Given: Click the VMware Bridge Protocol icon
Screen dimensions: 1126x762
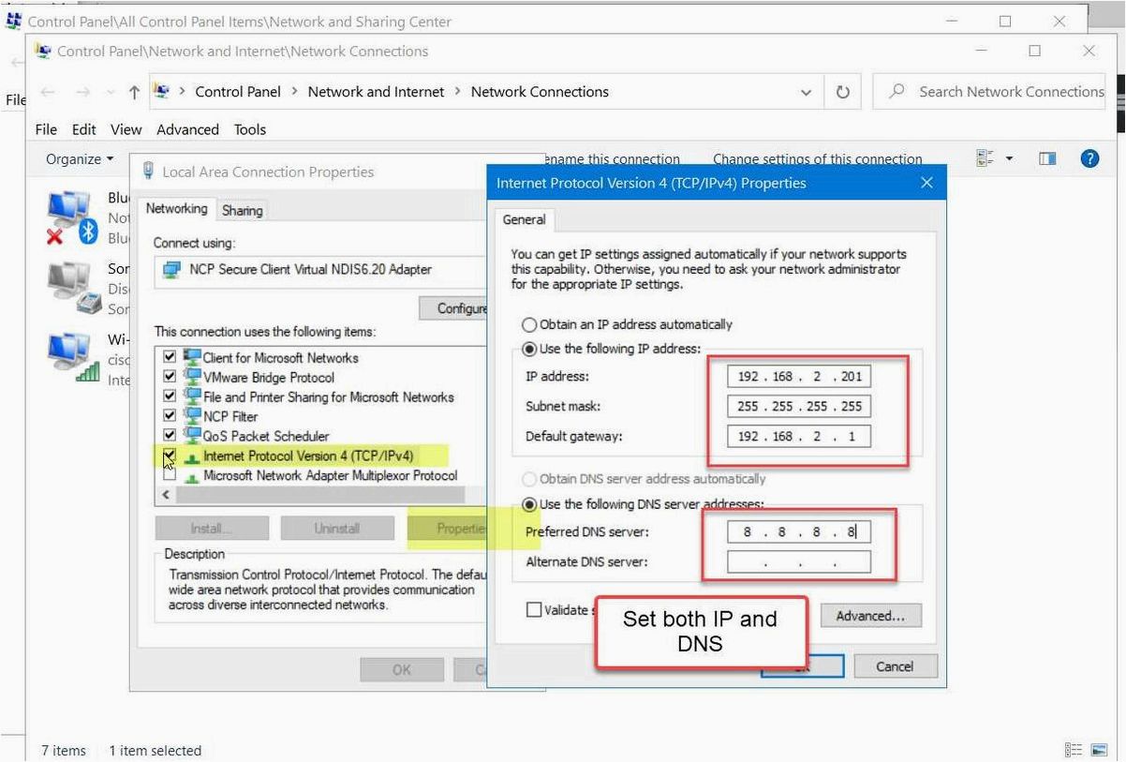Looking at the screenshot, I should pyautogui.click(x=192, y=377).
